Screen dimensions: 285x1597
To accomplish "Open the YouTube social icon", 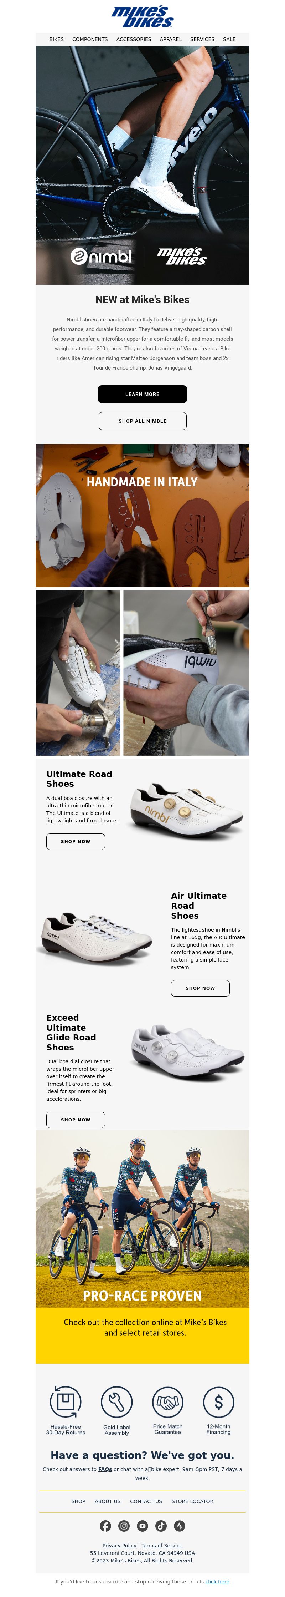I will tap(142, 1526).
